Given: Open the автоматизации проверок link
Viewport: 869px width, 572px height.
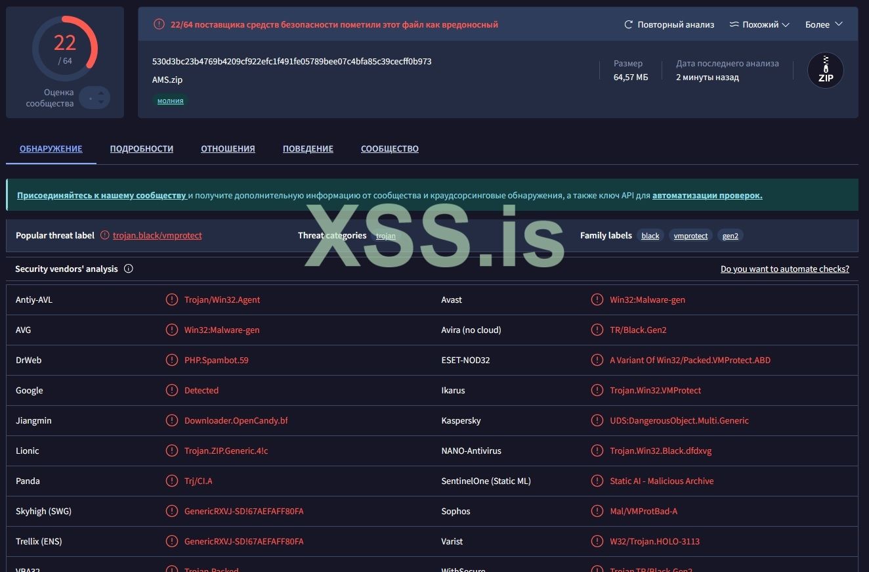Looking at the screenshot, I should [x=708, y=195].
